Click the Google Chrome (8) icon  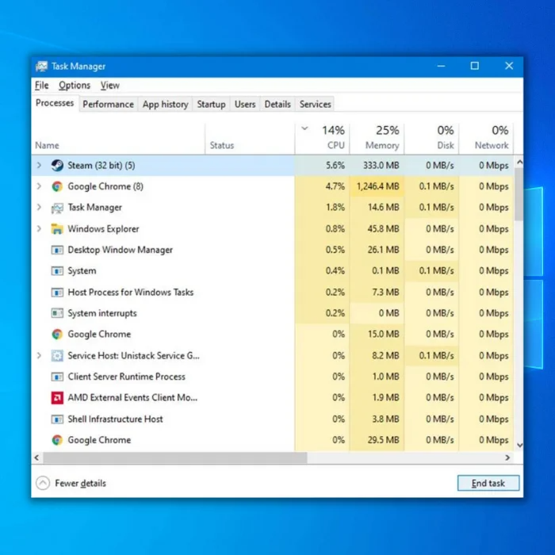(57, 186)
